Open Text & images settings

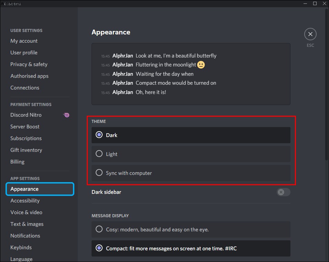coord(27,224)
